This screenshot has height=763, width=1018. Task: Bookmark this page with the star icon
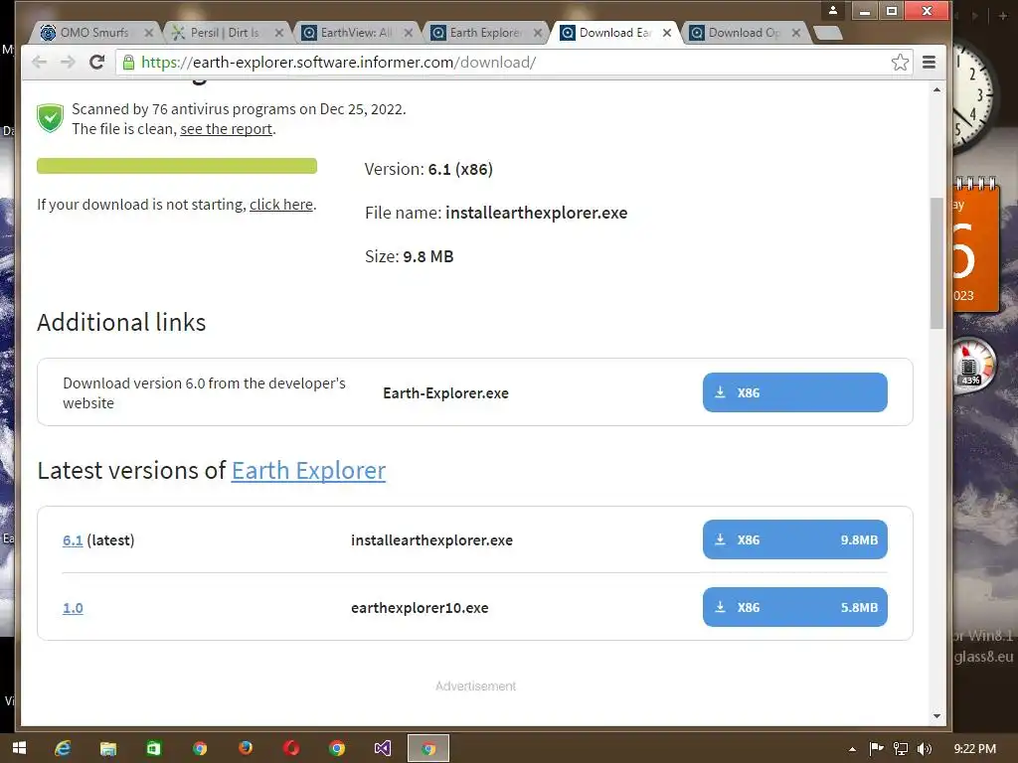coord(900,63)
